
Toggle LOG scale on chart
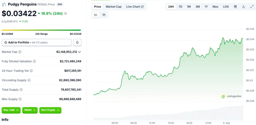pos(226,7)
